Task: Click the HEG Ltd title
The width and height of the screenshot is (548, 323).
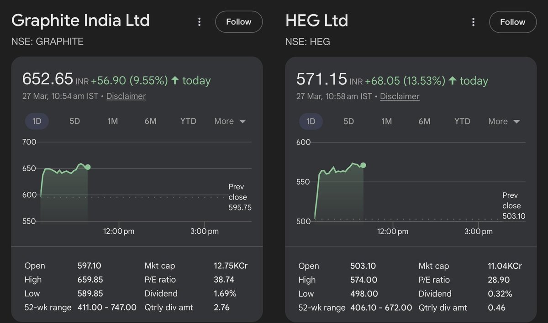Action: [316, 21]
